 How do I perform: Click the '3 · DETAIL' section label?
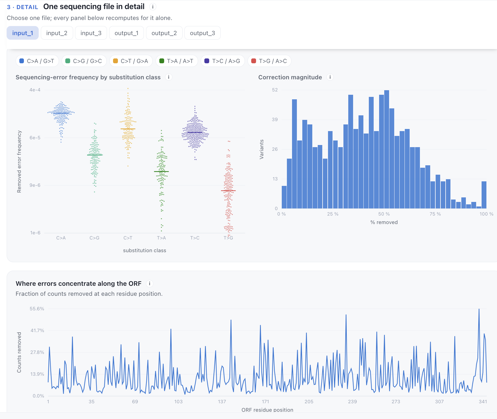22,7
